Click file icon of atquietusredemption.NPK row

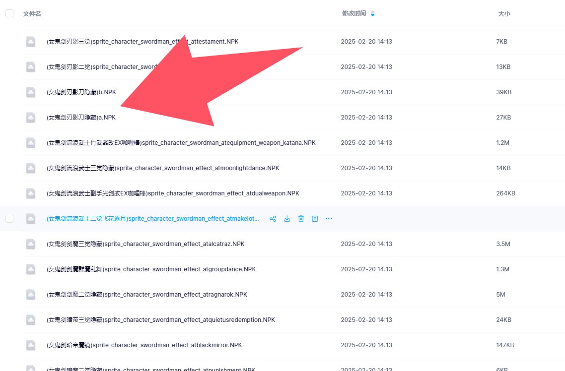tap(31, 320)
